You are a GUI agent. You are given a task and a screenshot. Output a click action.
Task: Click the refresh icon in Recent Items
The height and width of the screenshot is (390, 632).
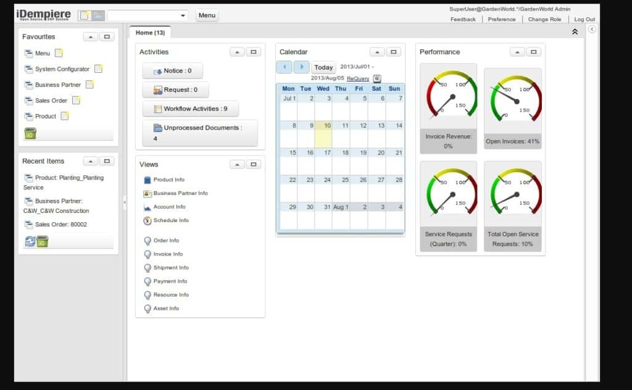coord(30,241)
